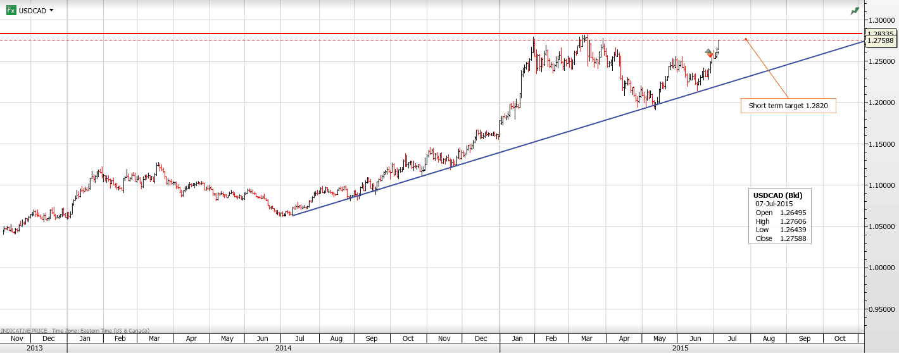Click the 0.95000 price axis label
The width and height of the screenshot is (899, 353).
pos(880,309)
